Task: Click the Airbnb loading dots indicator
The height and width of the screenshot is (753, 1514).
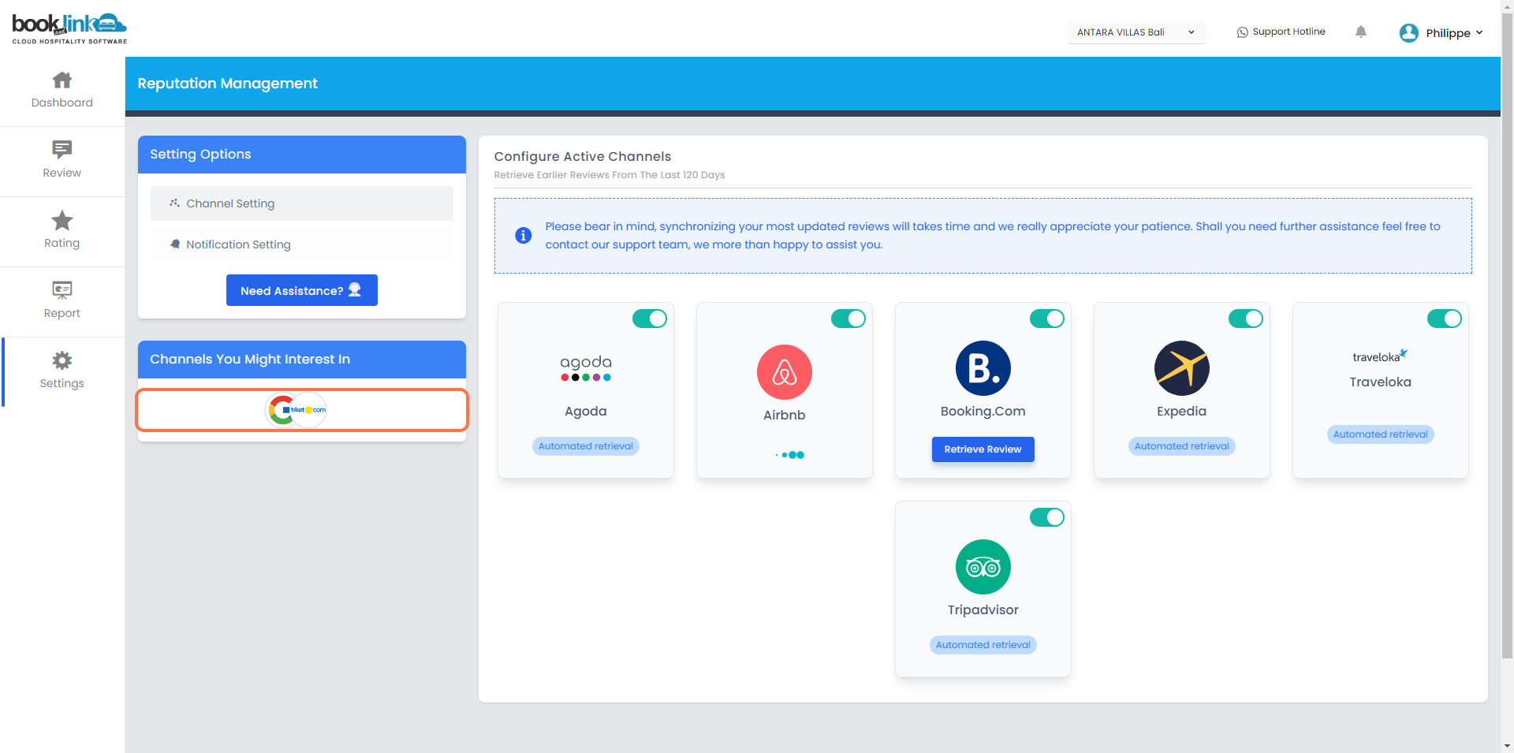Action: [789, 455]
